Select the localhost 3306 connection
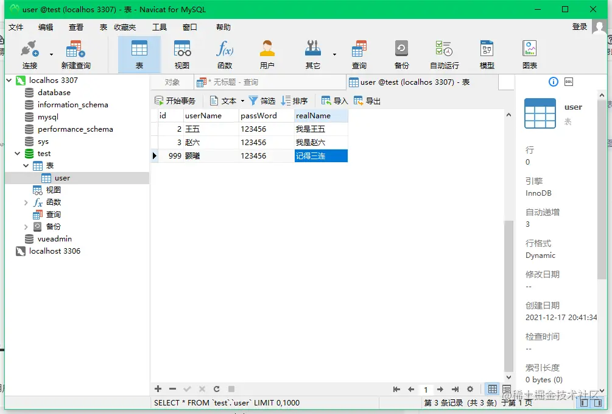Screen dimensions: 612x414 click(55, 251)
